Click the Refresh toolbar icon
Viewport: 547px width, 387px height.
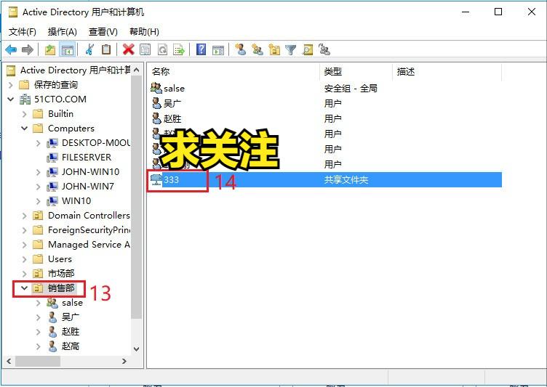tap(162, 50)
